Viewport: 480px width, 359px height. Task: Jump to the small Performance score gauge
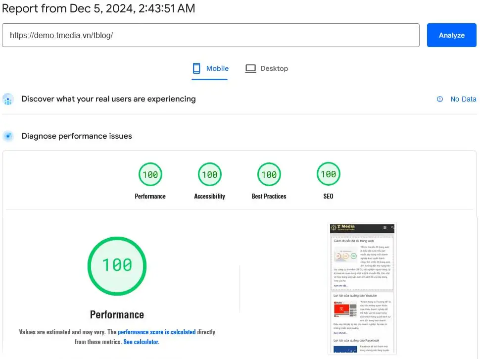(150, 174)
